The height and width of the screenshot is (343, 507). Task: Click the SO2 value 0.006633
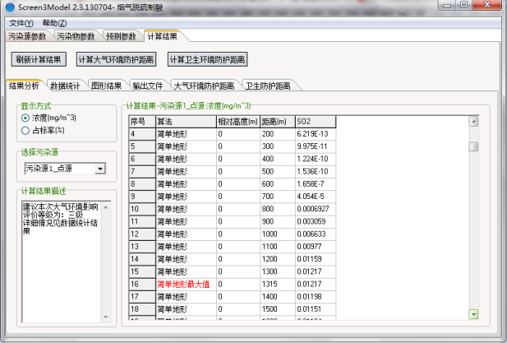pos(316,234)
